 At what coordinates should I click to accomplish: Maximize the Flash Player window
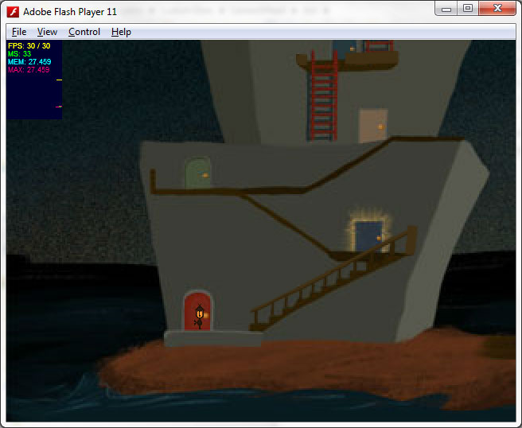[x=468, y=8]
